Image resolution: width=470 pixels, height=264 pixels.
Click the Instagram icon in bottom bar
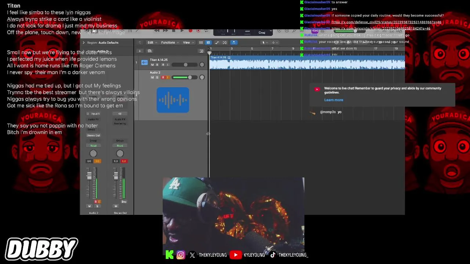pos(181,255)
